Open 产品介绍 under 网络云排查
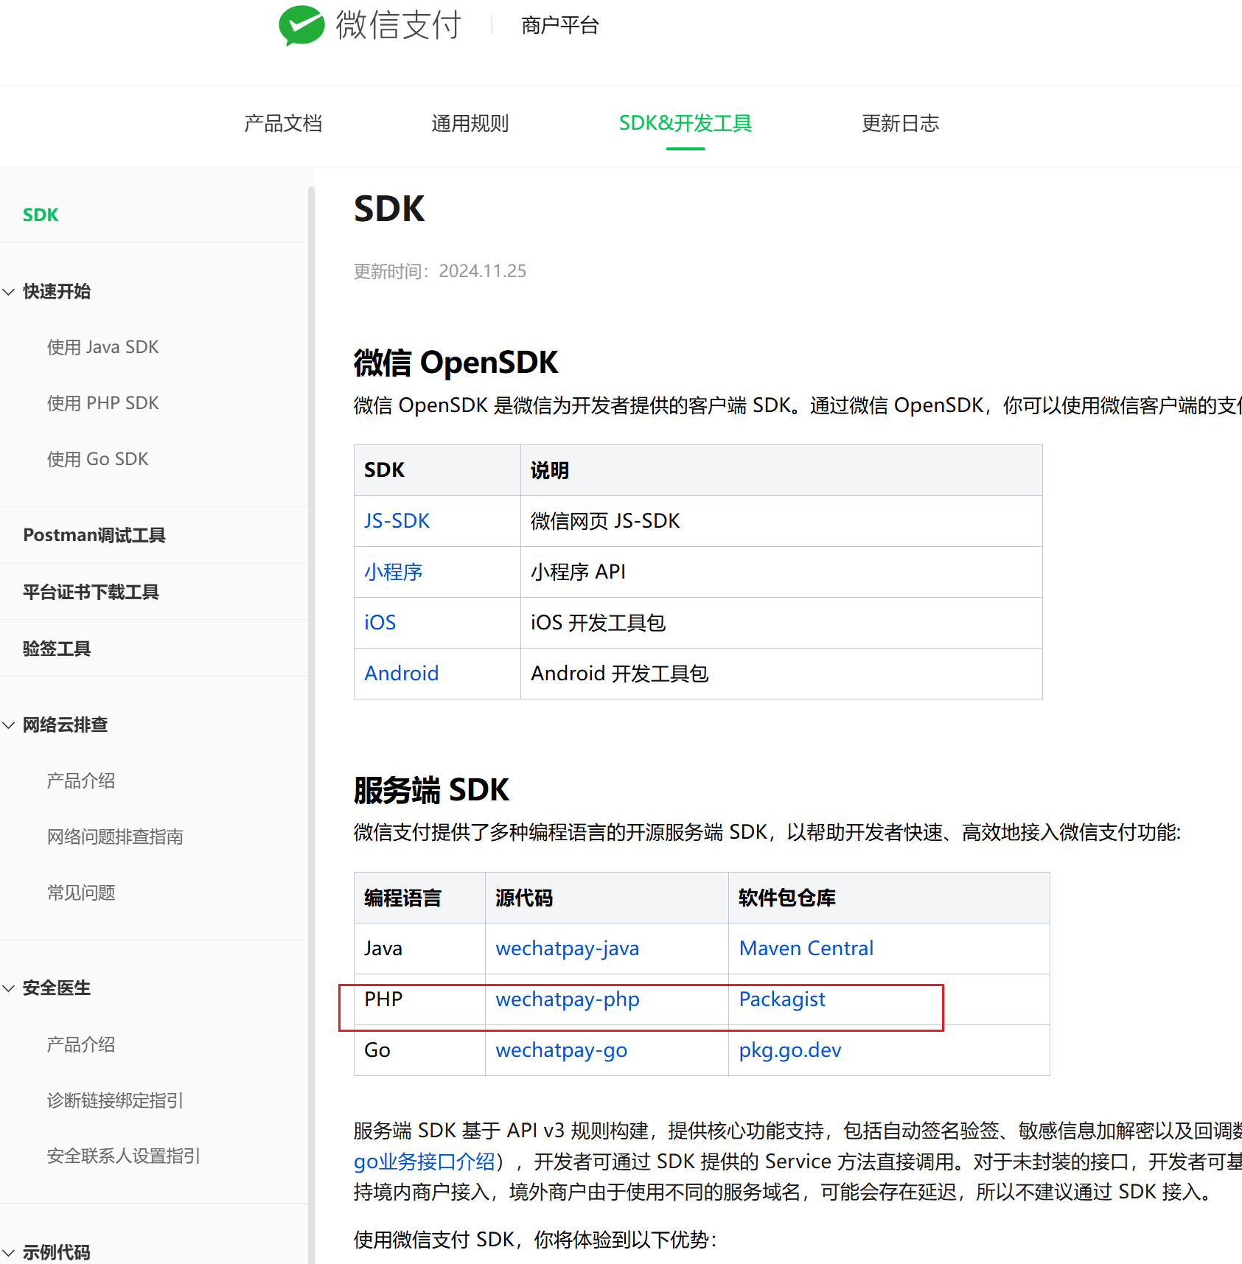Viewport: 1242px width, 1264px height. (81, 781)
